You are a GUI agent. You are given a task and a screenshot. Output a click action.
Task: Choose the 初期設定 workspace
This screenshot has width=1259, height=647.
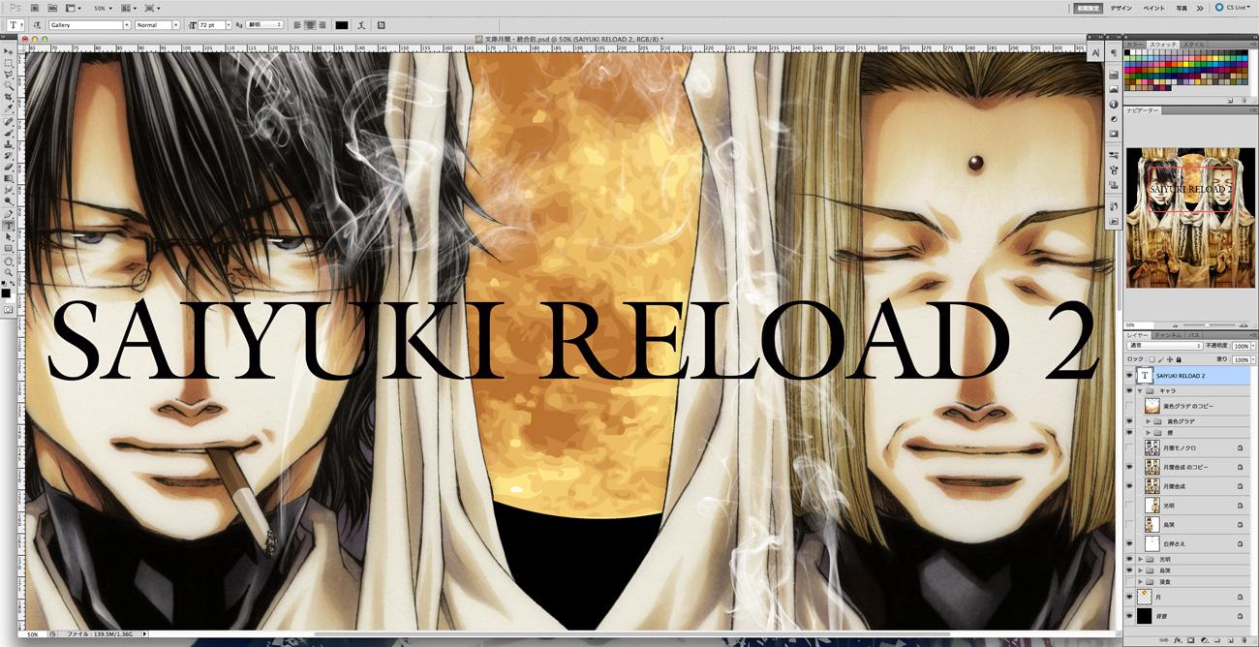[x=1089, y=7]
